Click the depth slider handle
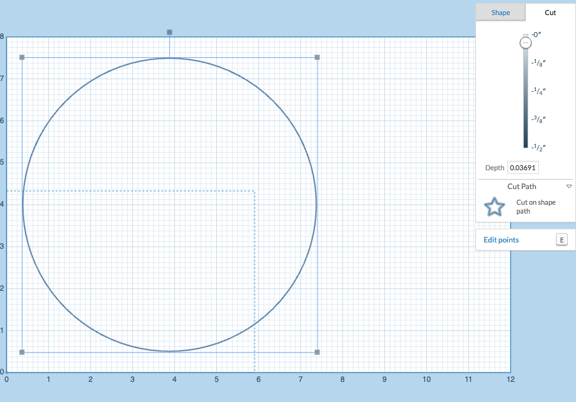The height and width of the screenshot is (402, 576). point(526,43)
